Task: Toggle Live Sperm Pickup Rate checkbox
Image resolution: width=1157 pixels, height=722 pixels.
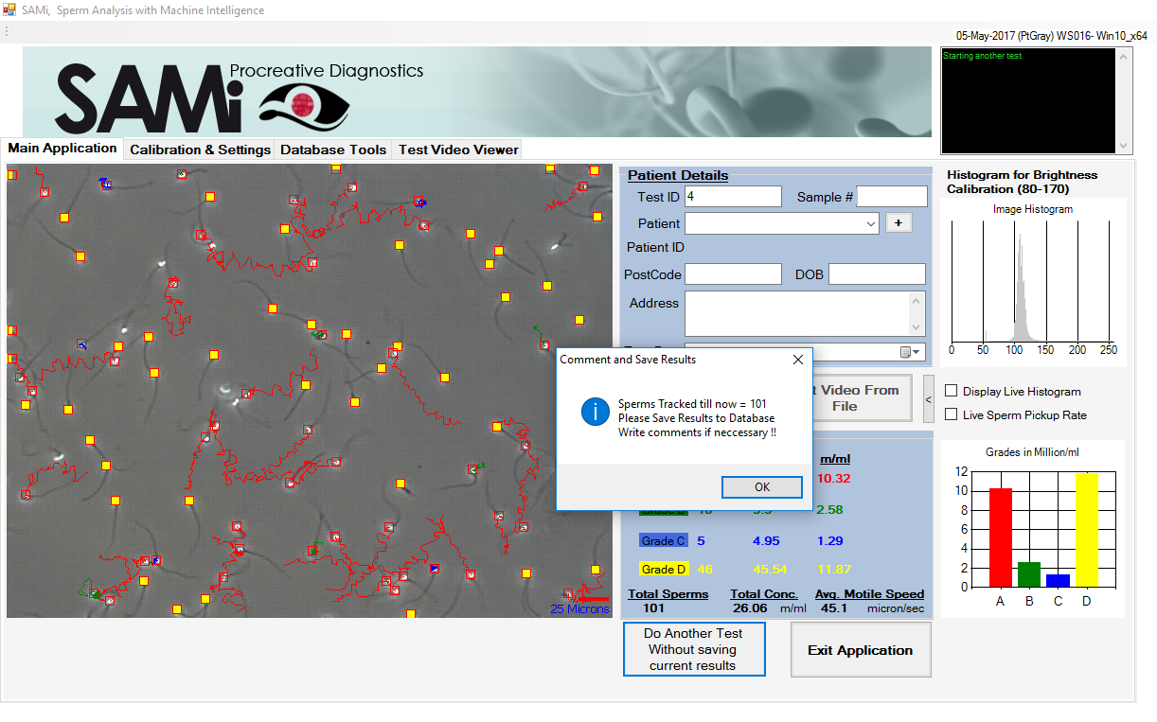Action: pos(952,415)
